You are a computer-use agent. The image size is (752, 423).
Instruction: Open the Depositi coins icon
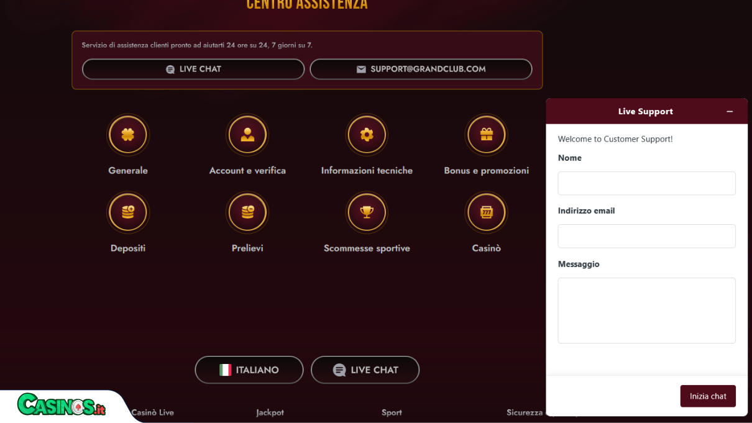point(128,212)
